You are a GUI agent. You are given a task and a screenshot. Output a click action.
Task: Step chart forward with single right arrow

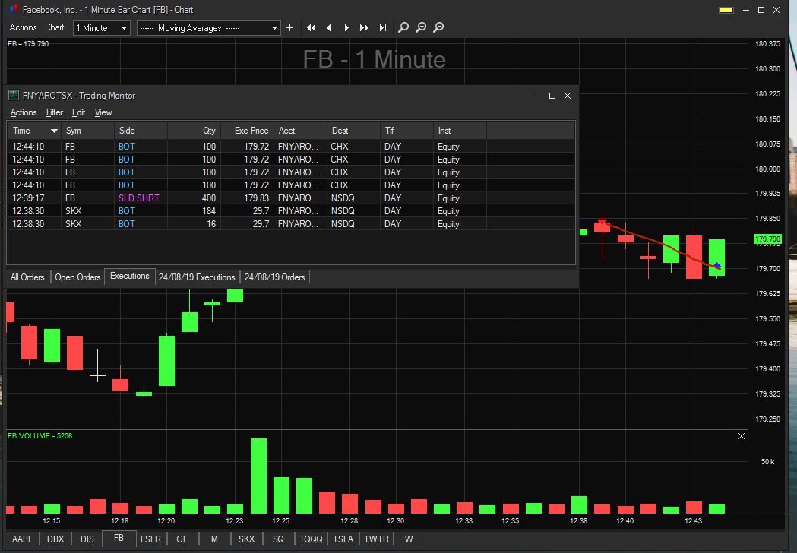click(346, 27)
